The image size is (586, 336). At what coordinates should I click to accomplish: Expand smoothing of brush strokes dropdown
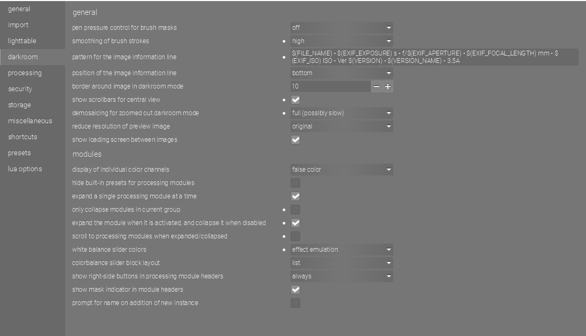(342, 41)
